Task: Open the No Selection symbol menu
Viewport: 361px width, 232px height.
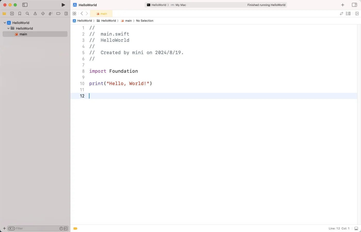Action: click(145, 21)
